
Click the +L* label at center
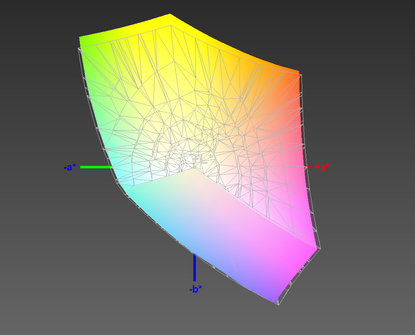[202, 160]
